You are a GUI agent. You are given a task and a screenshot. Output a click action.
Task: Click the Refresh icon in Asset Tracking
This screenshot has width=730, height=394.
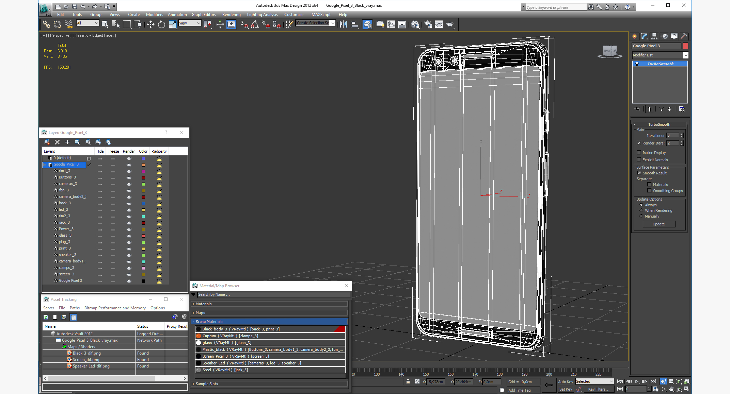click(46, 317)
